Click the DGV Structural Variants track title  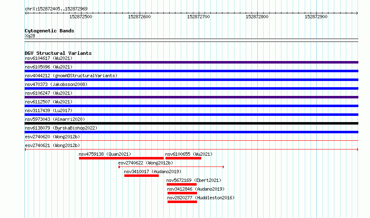(x=58, y=53)
